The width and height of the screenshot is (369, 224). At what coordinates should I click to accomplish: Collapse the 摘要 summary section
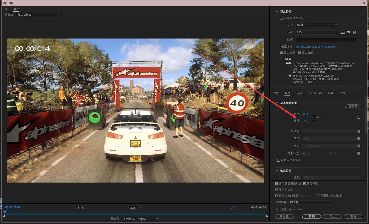coord(282,59)
